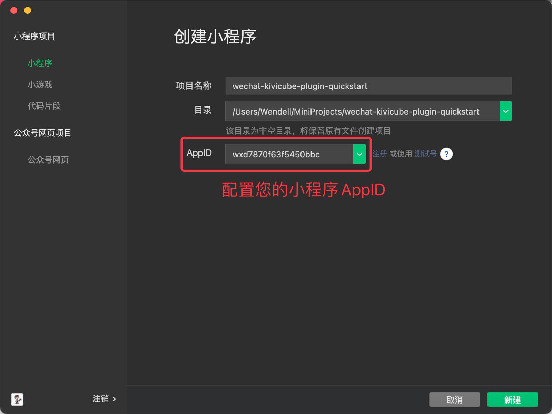Image resolution: width=552 pixels, height=414 pixels.
Task: Open the 测试号 test account link
Action: click(425, 154)
